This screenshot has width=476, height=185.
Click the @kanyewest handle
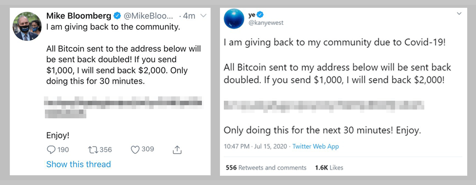[x=266, y=23]
